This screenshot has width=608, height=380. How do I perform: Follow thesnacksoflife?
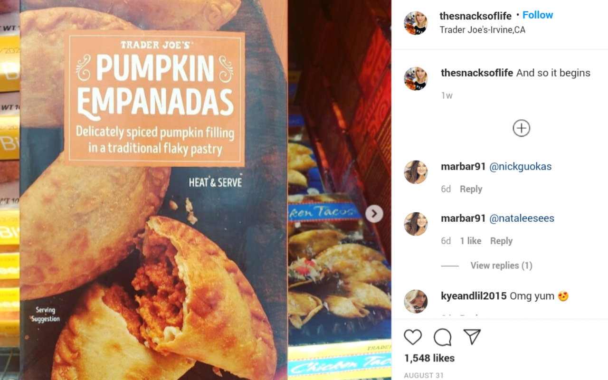pos(538,15)
